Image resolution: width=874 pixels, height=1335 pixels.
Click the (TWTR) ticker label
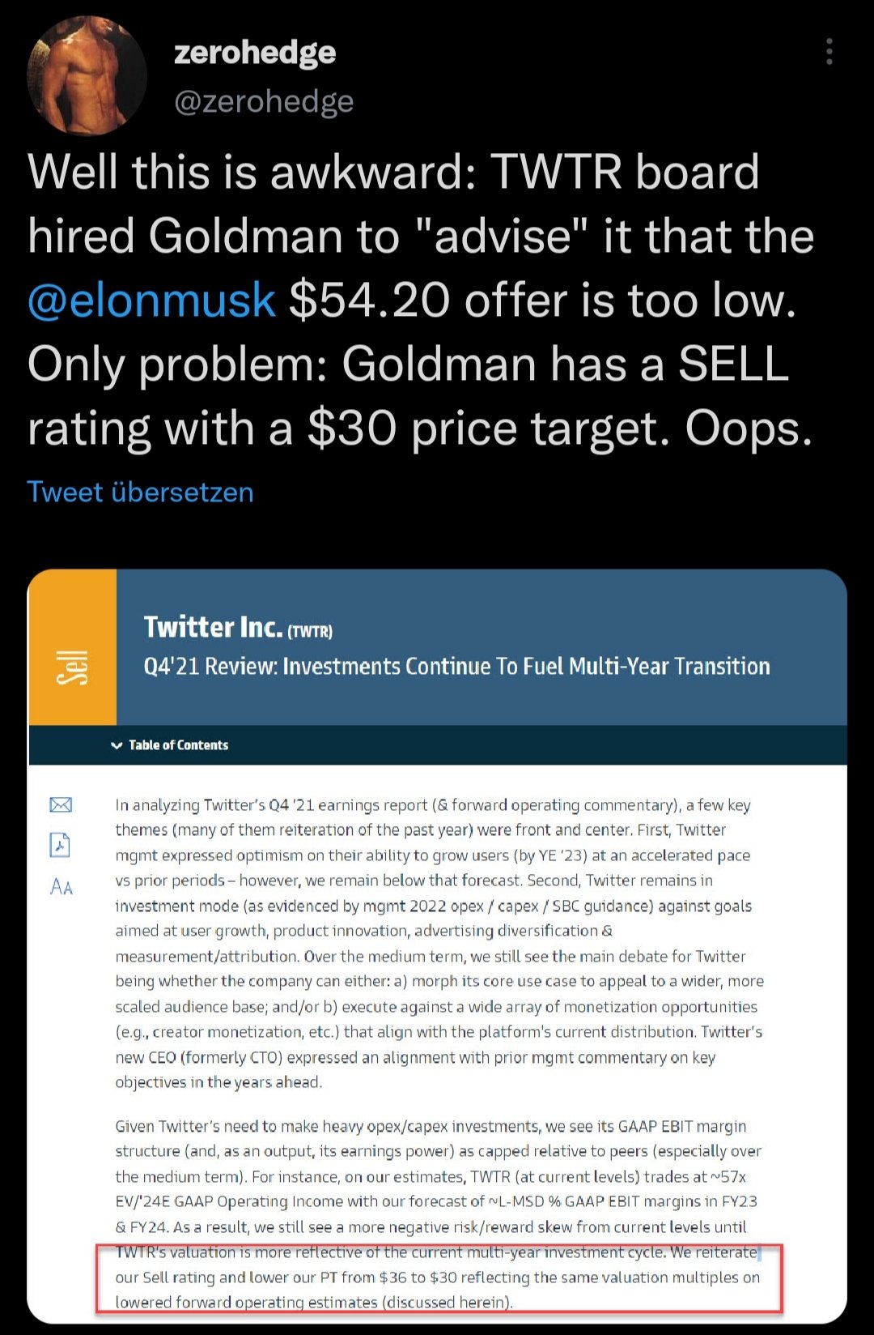pyautogui.click(x=310, y=631)
